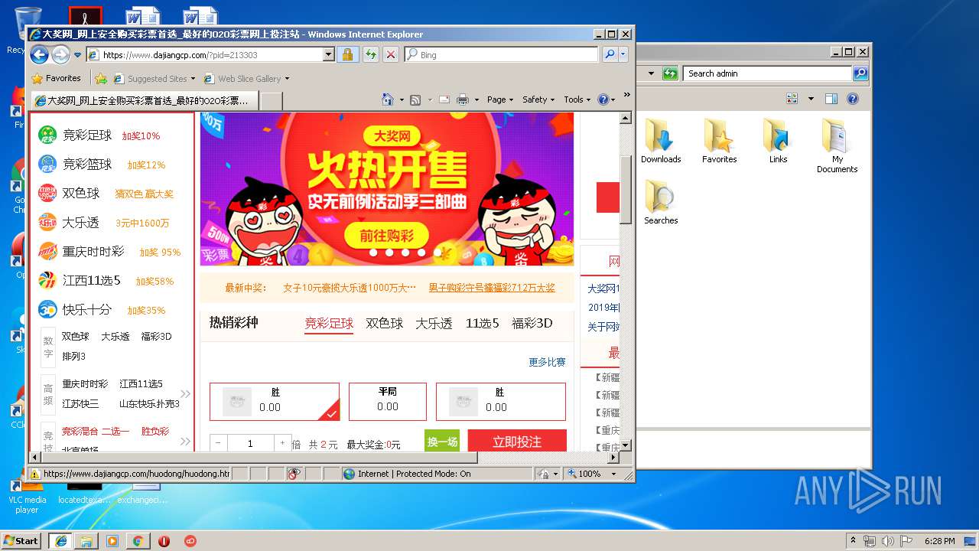Click the Search admin field in Explorer

(767, 73)
